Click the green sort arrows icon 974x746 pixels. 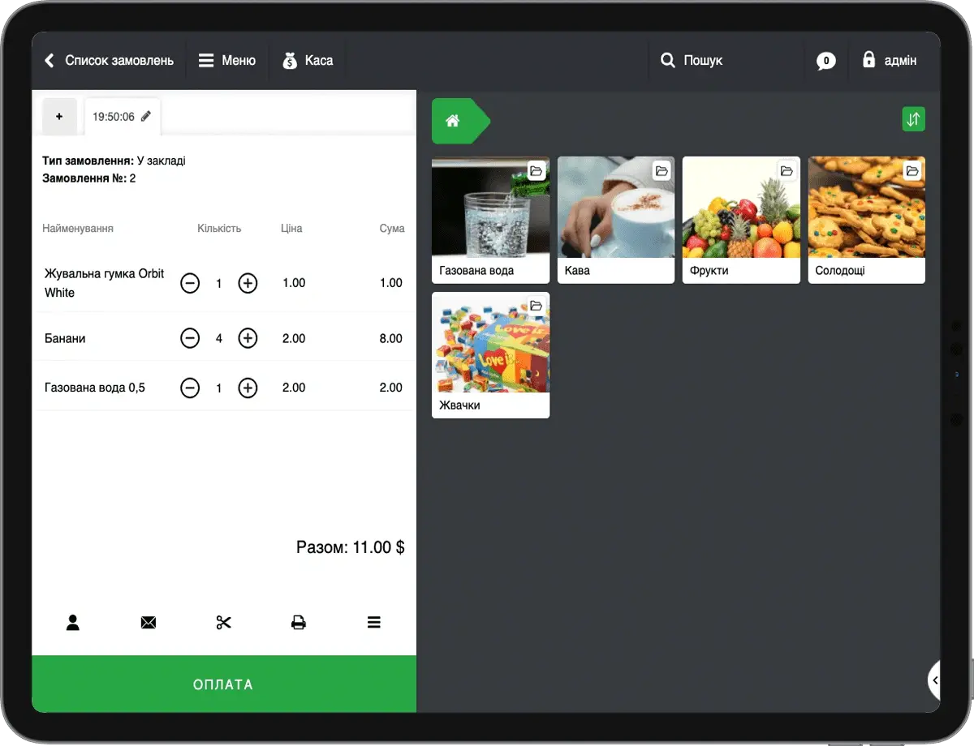tap(913, 119)
